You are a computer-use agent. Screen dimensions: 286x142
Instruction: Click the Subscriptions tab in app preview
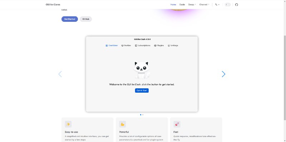click(143, 45)
